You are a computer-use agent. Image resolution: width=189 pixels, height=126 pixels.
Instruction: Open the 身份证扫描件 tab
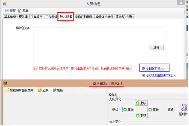84,17
